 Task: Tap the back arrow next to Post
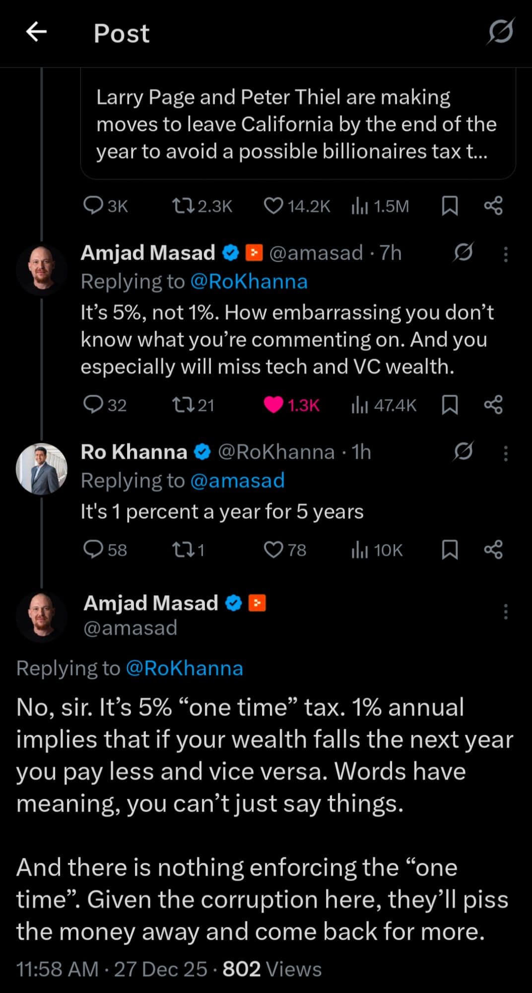(36, 32)
